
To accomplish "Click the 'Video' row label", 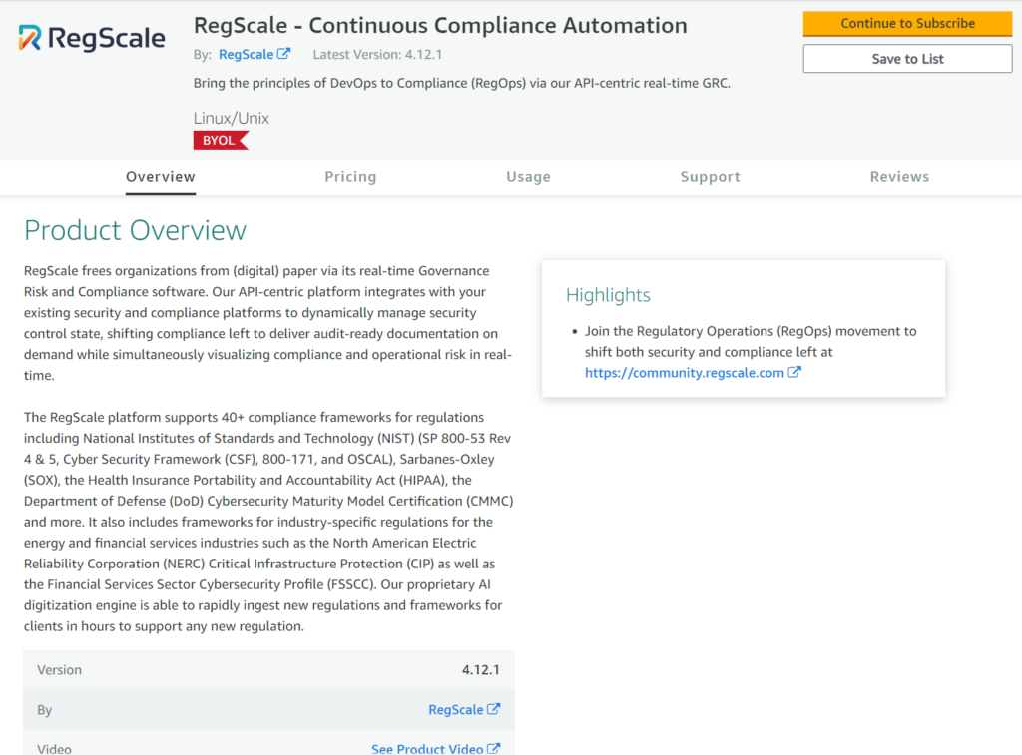I will 54,749.
